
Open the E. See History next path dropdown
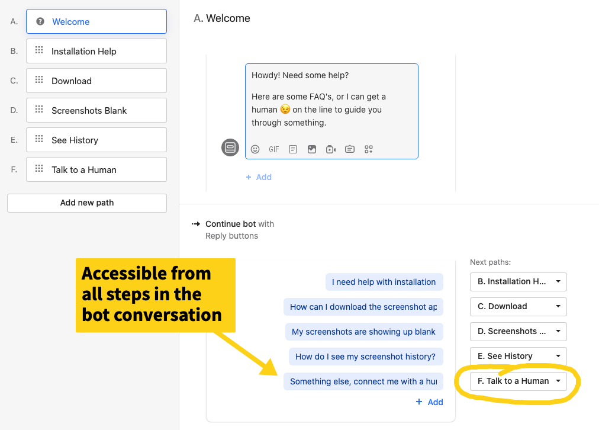(x=519, y=356)
